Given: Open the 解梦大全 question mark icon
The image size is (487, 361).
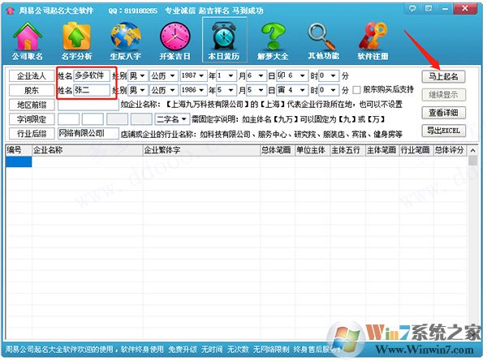Looking at the screenshot, I should pos(273,41).
